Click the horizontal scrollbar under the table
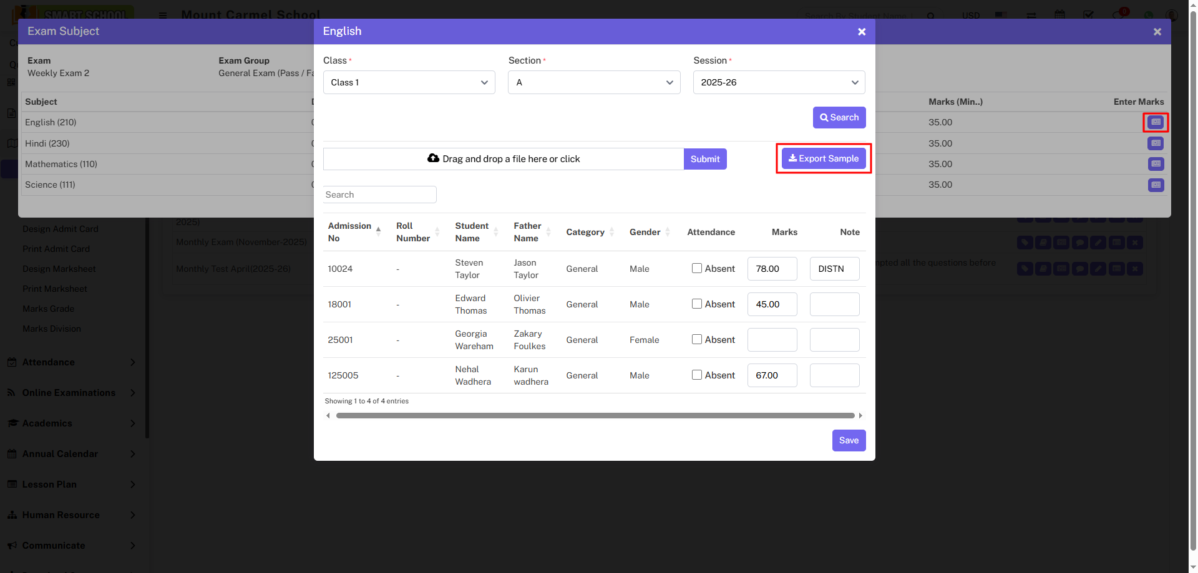This screenshot has width=1198, height=573. pyautogui.click(x=595, y=416)
